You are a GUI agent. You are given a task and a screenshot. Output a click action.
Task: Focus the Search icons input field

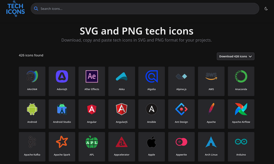point(145,8)
